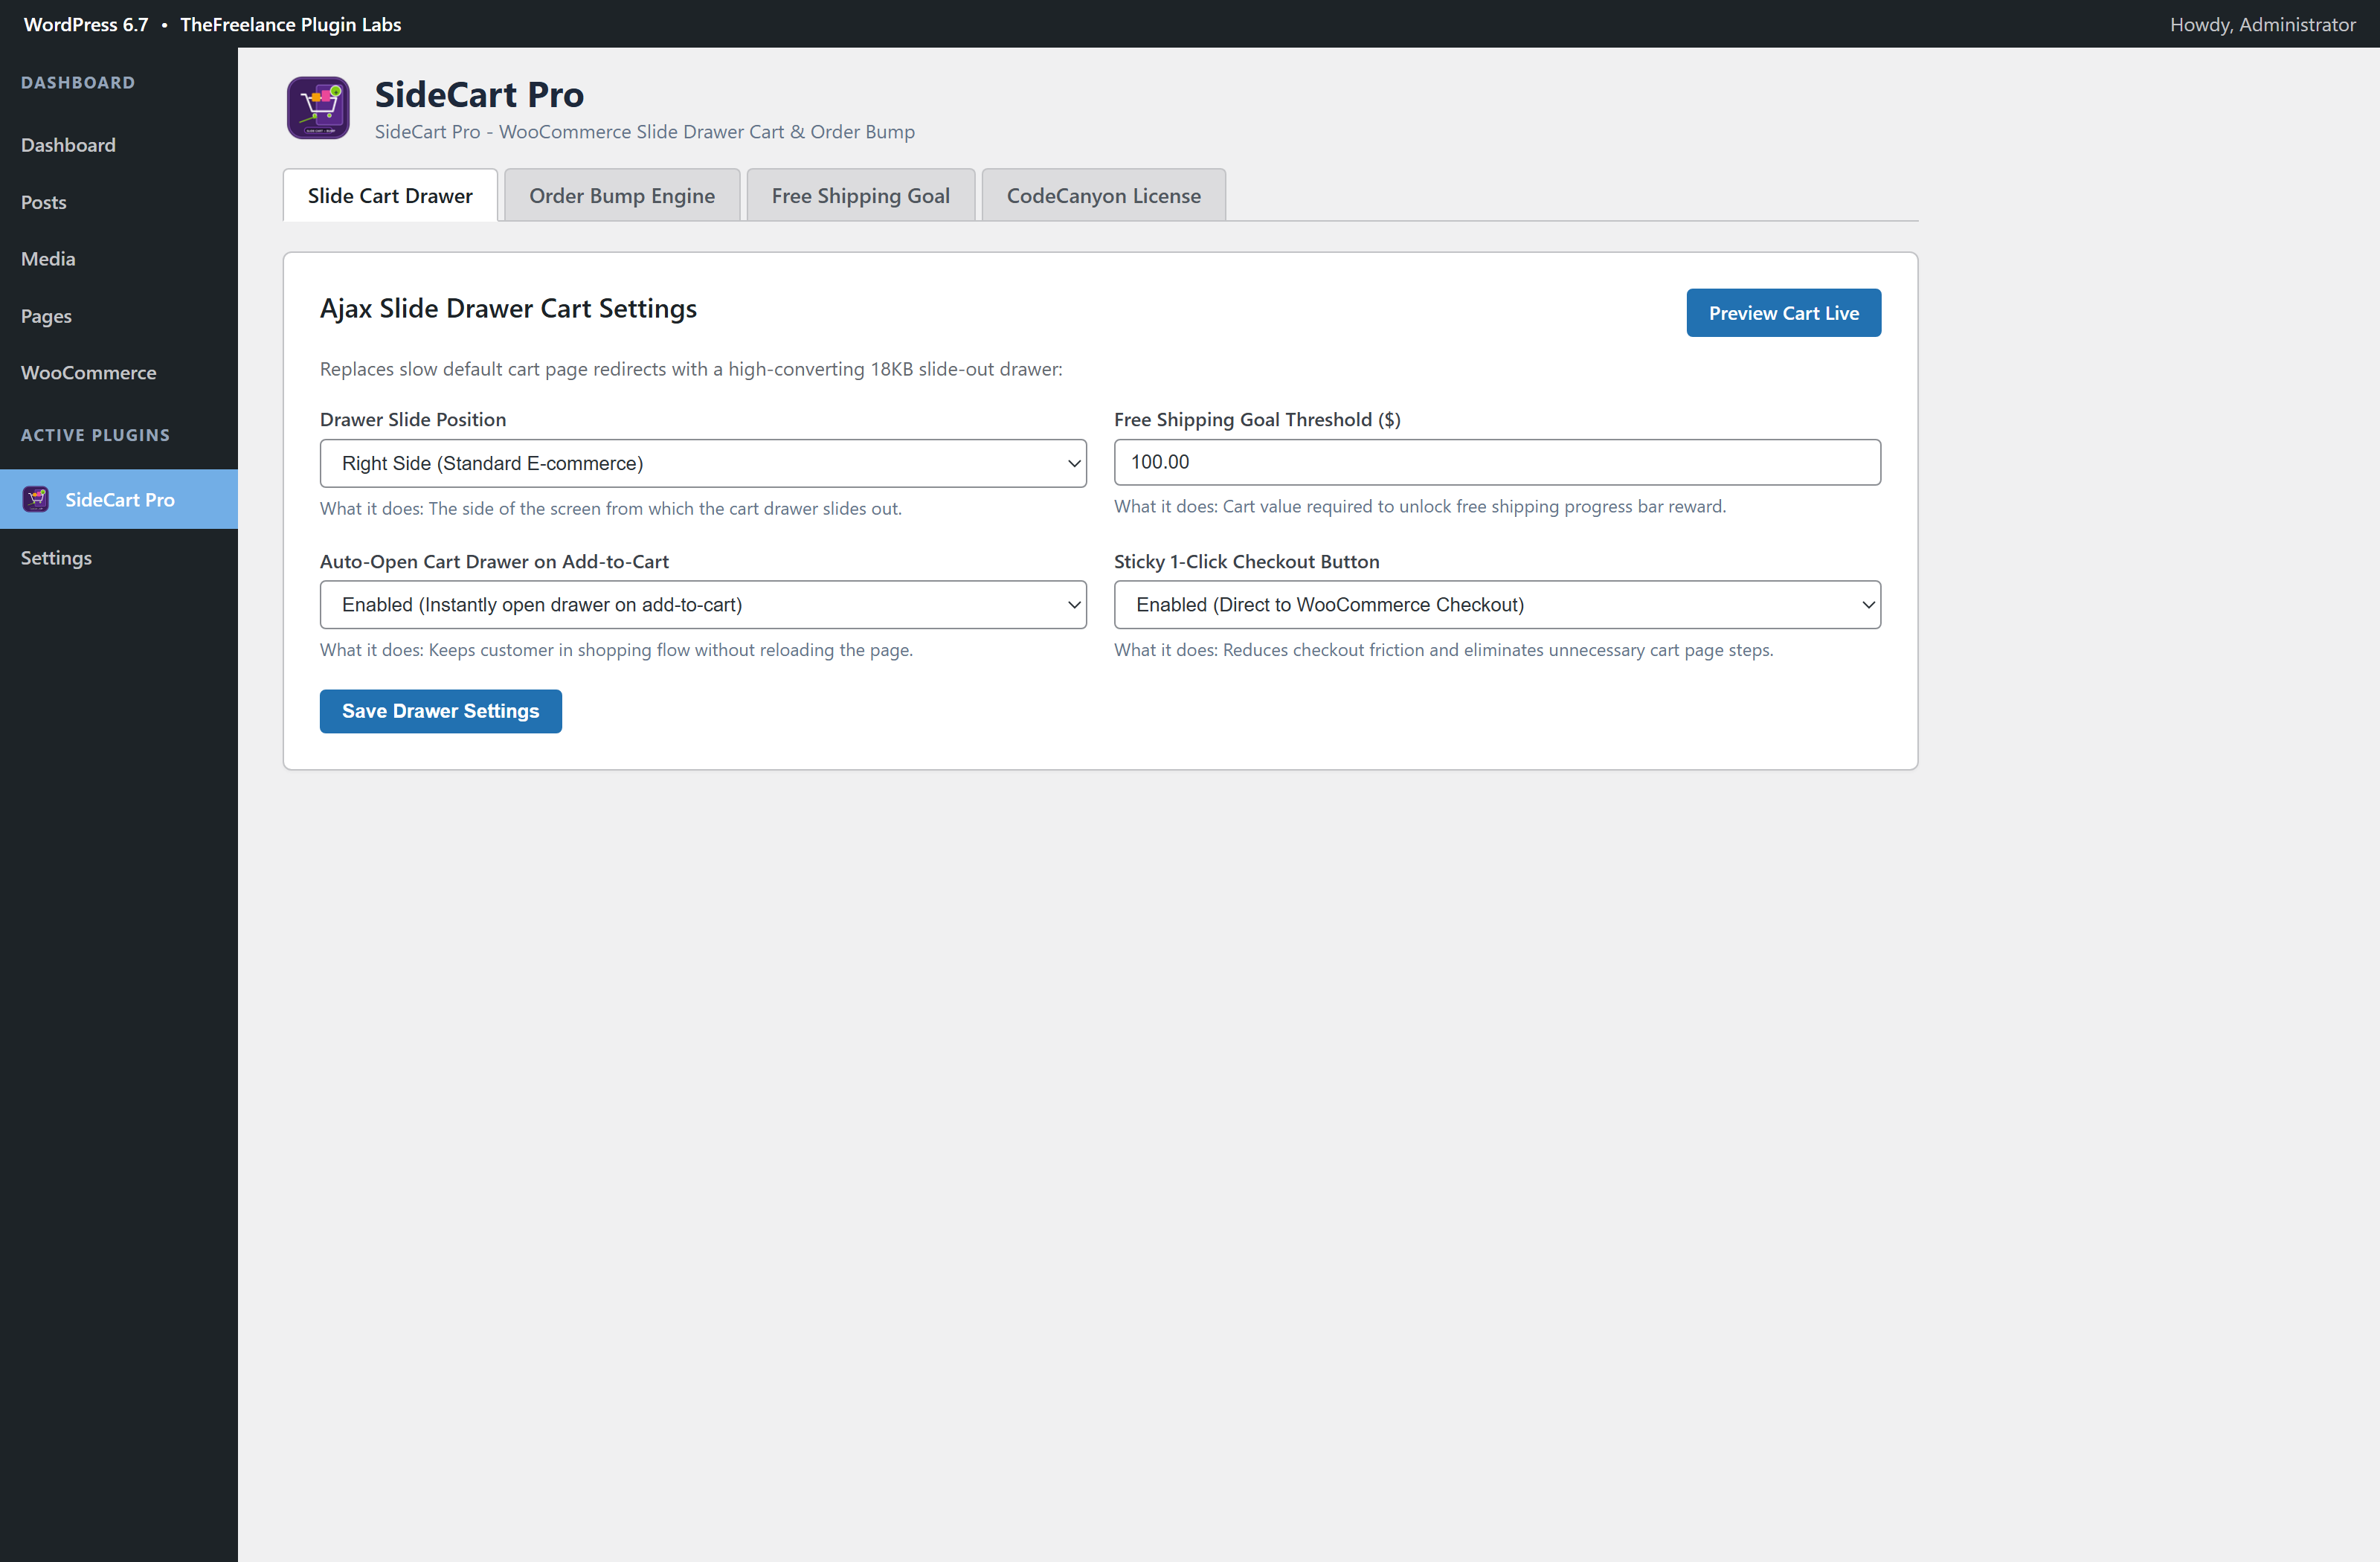Viewport: 2380px width, 1562px height.
Task: Click the 'Cart value required to unlock' help text
Action: (1420, 506)
